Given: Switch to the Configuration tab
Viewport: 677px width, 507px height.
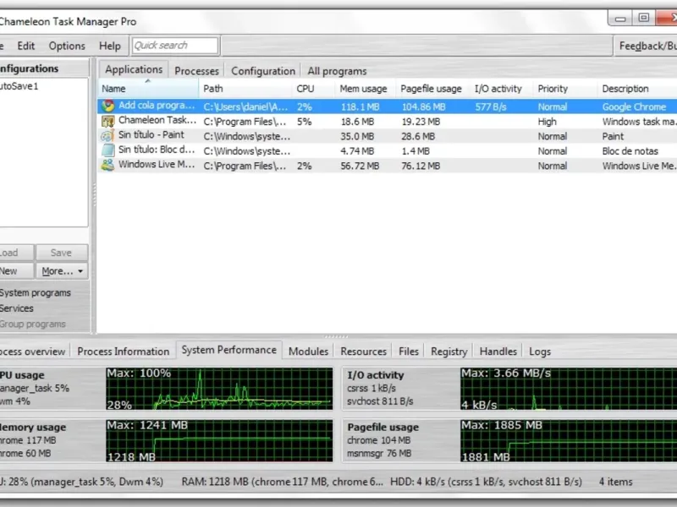Looking at the screenshot, I should (x=263, y=71).
